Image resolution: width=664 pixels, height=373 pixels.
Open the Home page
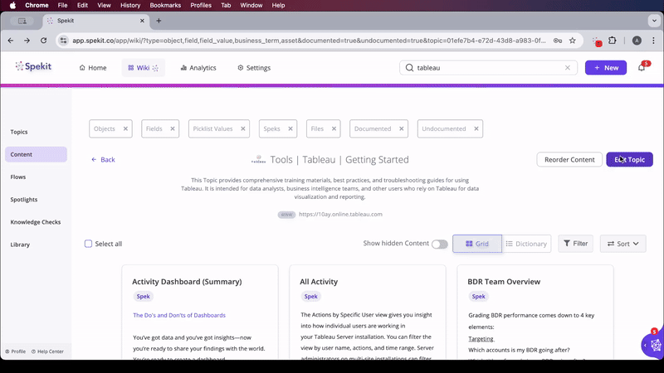pyautogui.click(x=93, y=68)
